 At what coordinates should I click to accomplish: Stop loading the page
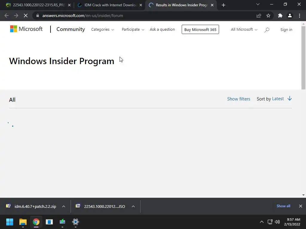[26, 16]
